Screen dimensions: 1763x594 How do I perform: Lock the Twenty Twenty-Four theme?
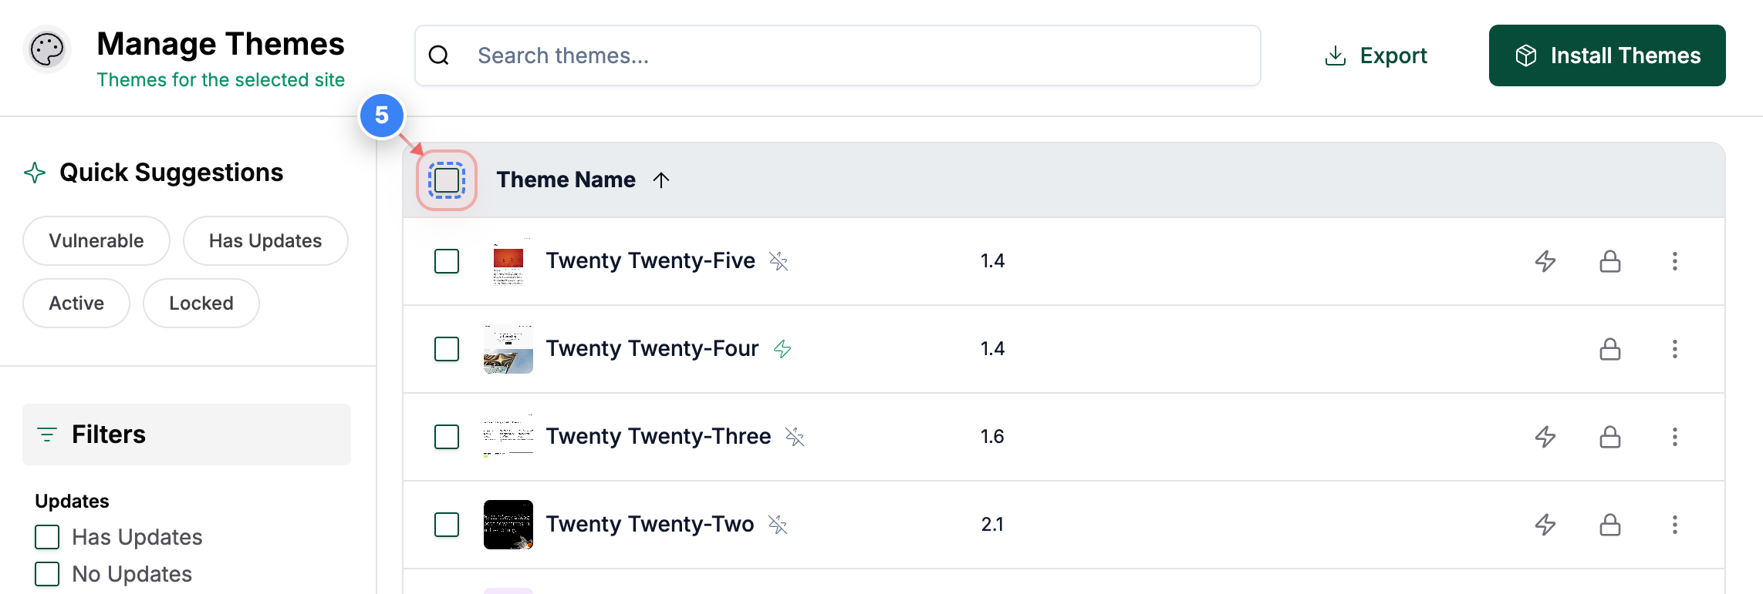(x=1611, y=349)
